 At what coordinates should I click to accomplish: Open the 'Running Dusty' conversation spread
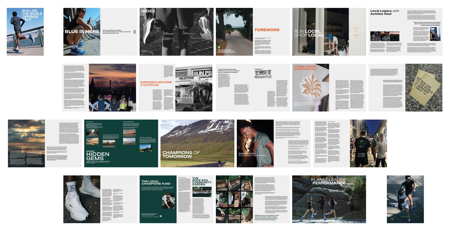pos(274,143)
